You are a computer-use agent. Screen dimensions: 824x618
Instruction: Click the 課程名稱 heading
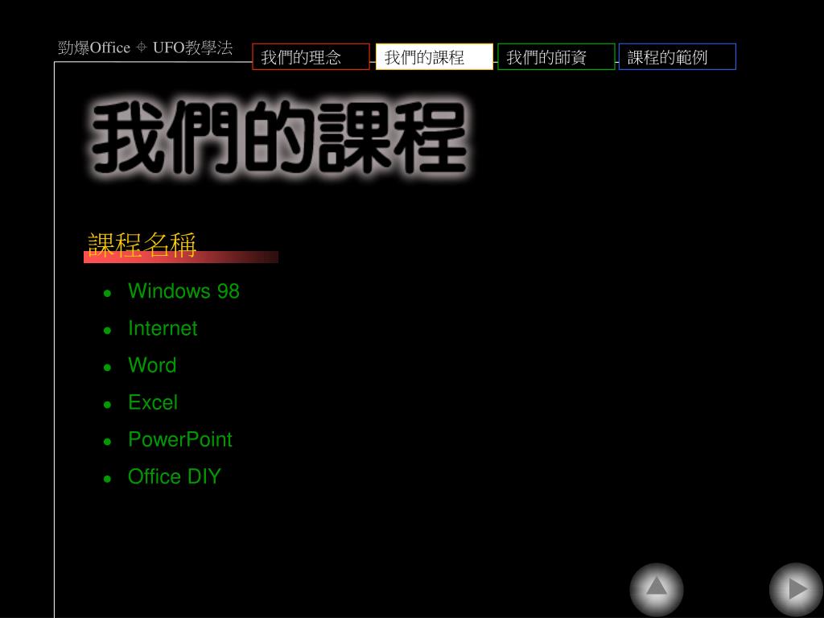142,245
